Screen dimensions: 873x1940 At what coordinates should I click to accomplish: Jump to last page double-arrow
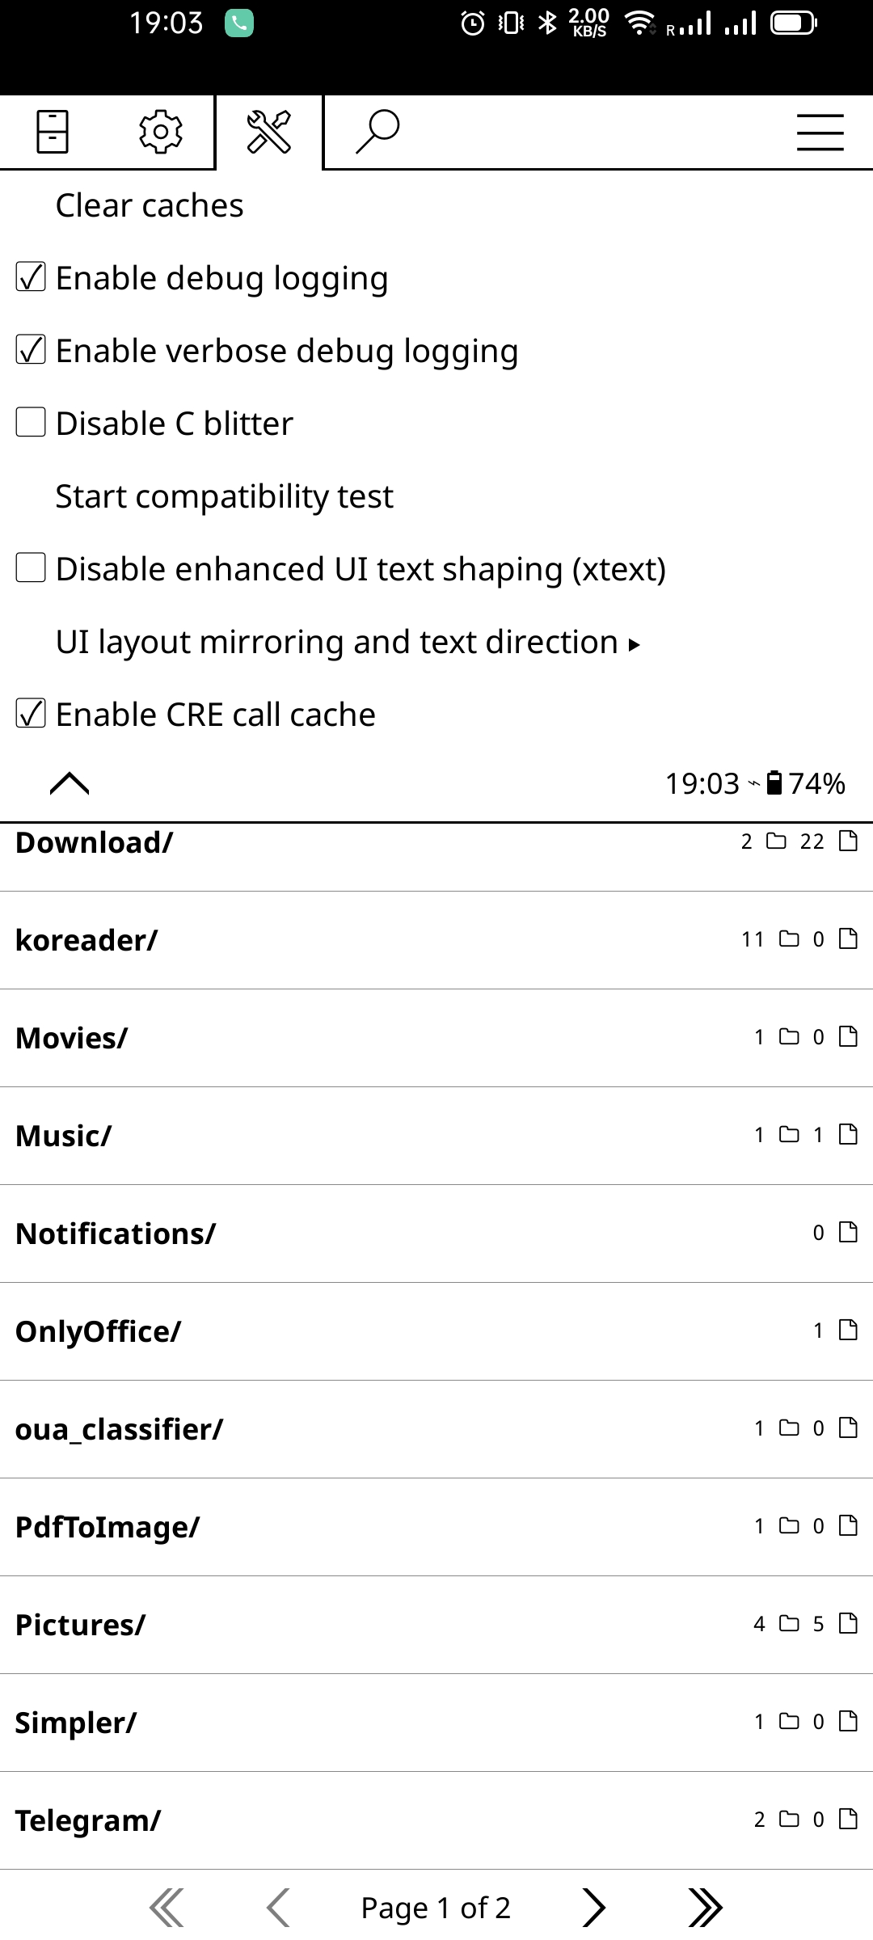click(704, 1908)
